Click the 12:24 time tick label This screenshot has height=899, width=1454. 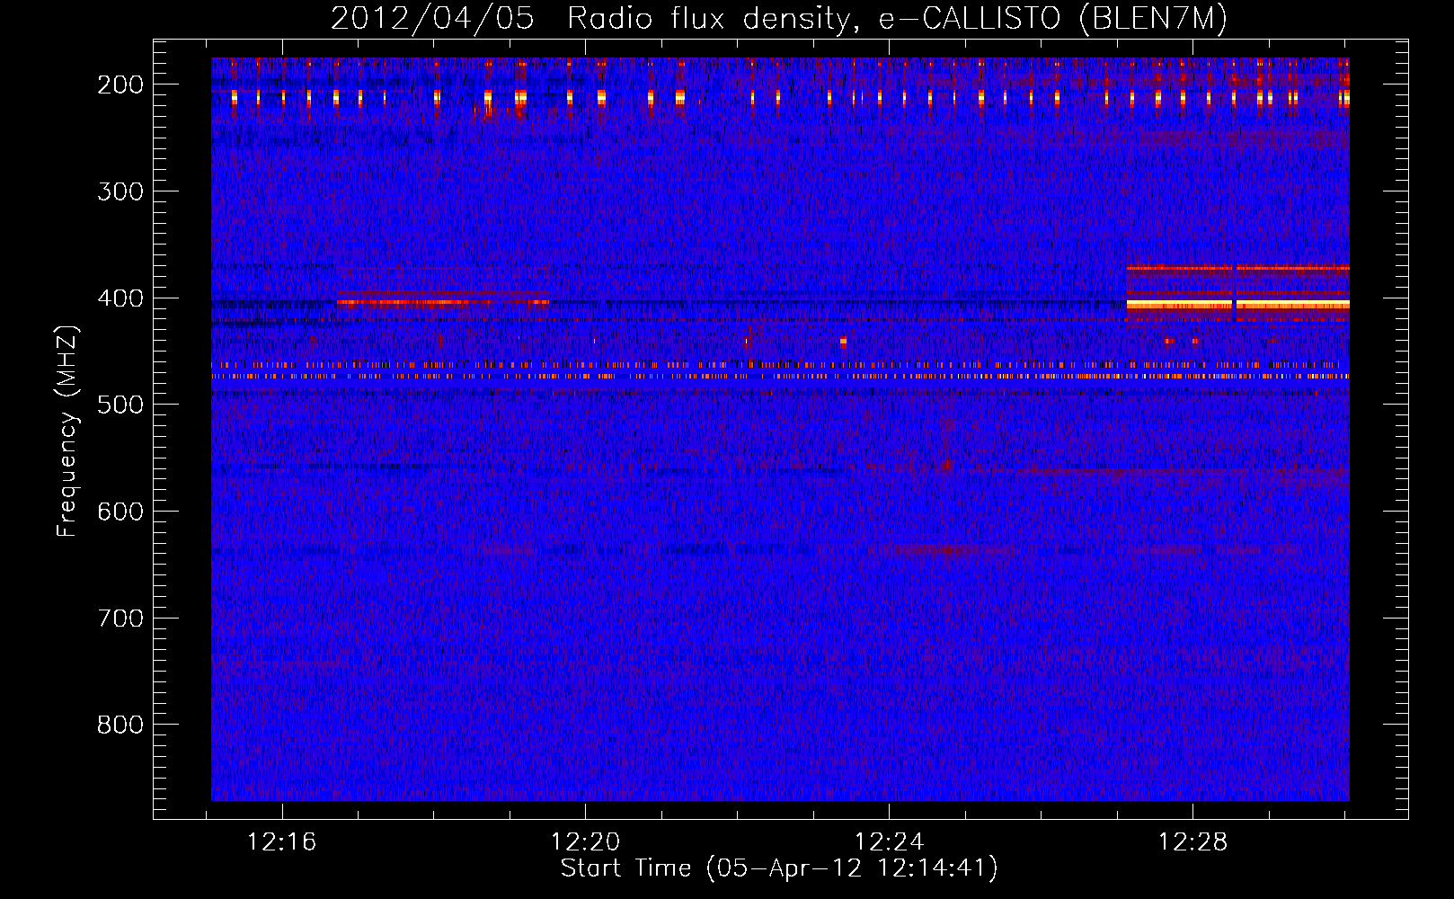890,842
